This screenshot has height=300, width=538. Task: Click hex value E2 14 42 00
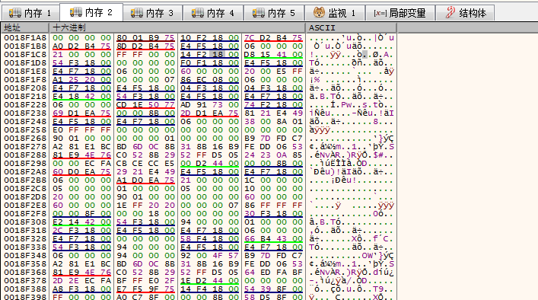(x=81, y=222)
